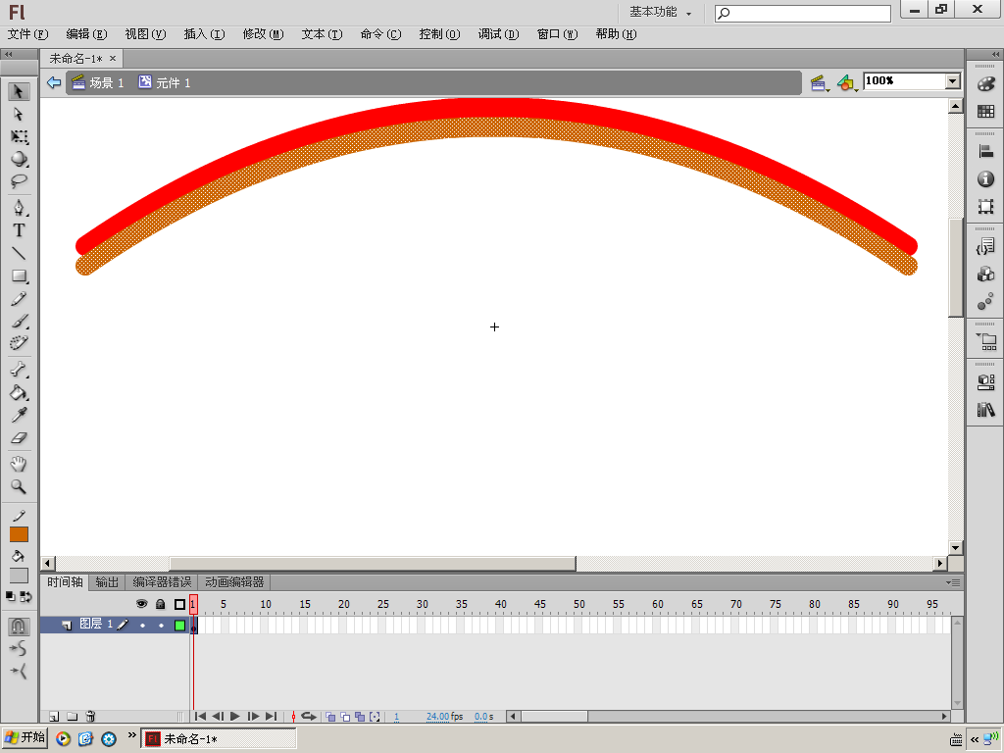The image size is (1004, 753).
Task: Open the Align panel icon
Action: point(986,152)
